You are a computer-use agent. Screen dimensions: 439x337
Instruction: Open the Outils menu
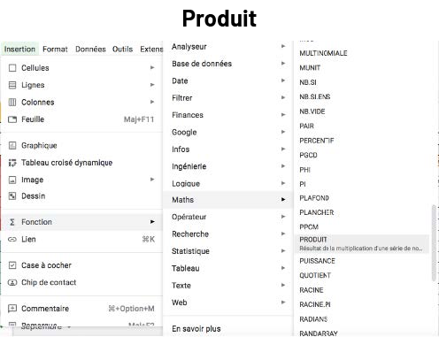(122, 49)
